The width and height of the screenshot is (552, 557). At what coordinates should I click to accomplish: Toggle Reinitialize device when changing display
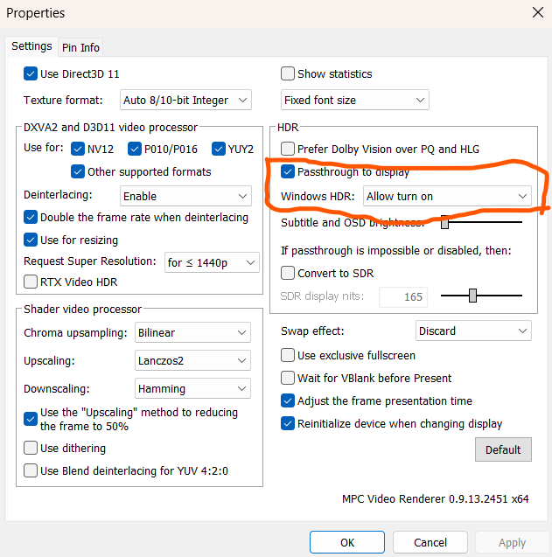pyautogui.click(x=288, y=423)
